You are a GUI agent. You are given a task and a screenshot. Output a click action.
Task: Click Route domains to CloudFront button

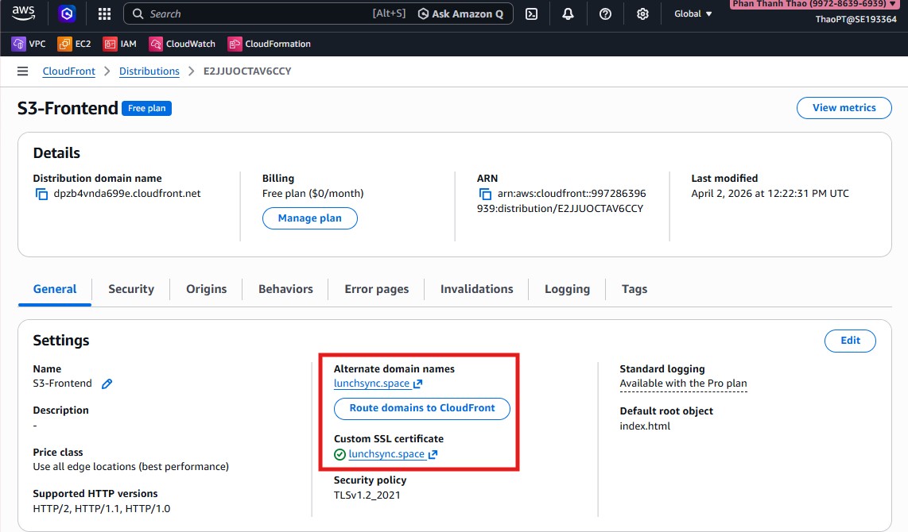click(x=421, y=408)
